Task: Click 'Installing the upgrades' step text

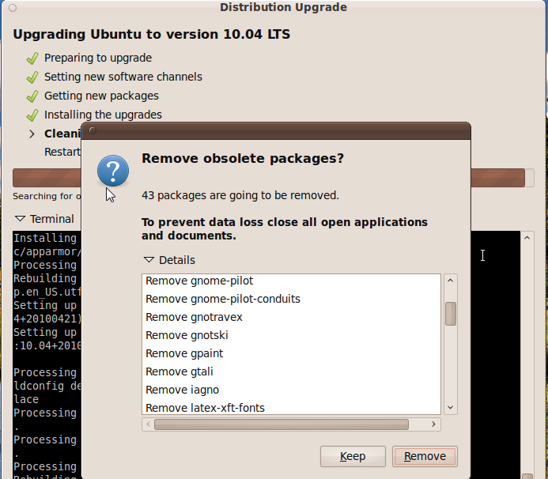Action: pyautogui.click(x=103, y=115)
